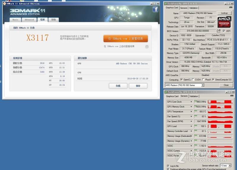The height and width of the screenshot is (170, 237).
Task: Open Validation tab in upper GPU-Z window
Action: (193, 8)
